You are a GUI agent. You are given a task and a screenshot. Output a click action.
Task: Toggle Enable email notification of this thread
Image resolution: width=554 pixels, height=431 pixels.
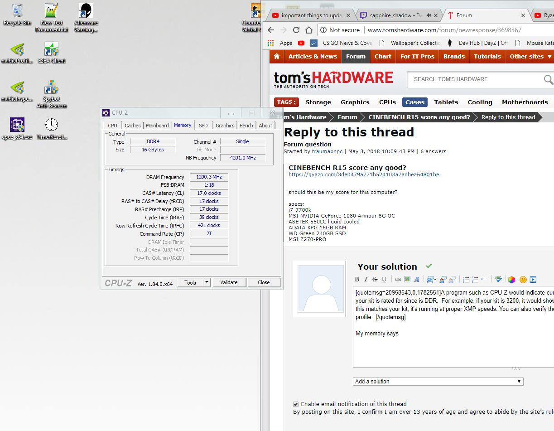click(x=296, y=404)
